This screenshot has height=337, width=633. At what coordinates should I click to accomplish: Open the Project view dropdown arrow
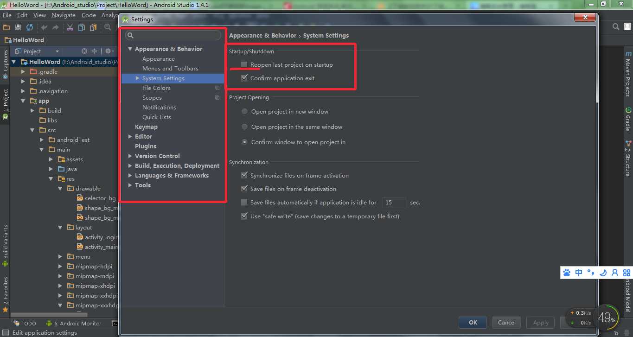[x=57, y=51]
